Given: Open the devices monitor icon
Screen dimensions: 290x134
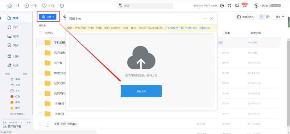Looking at the screenshot, I should tap(237, 6).
